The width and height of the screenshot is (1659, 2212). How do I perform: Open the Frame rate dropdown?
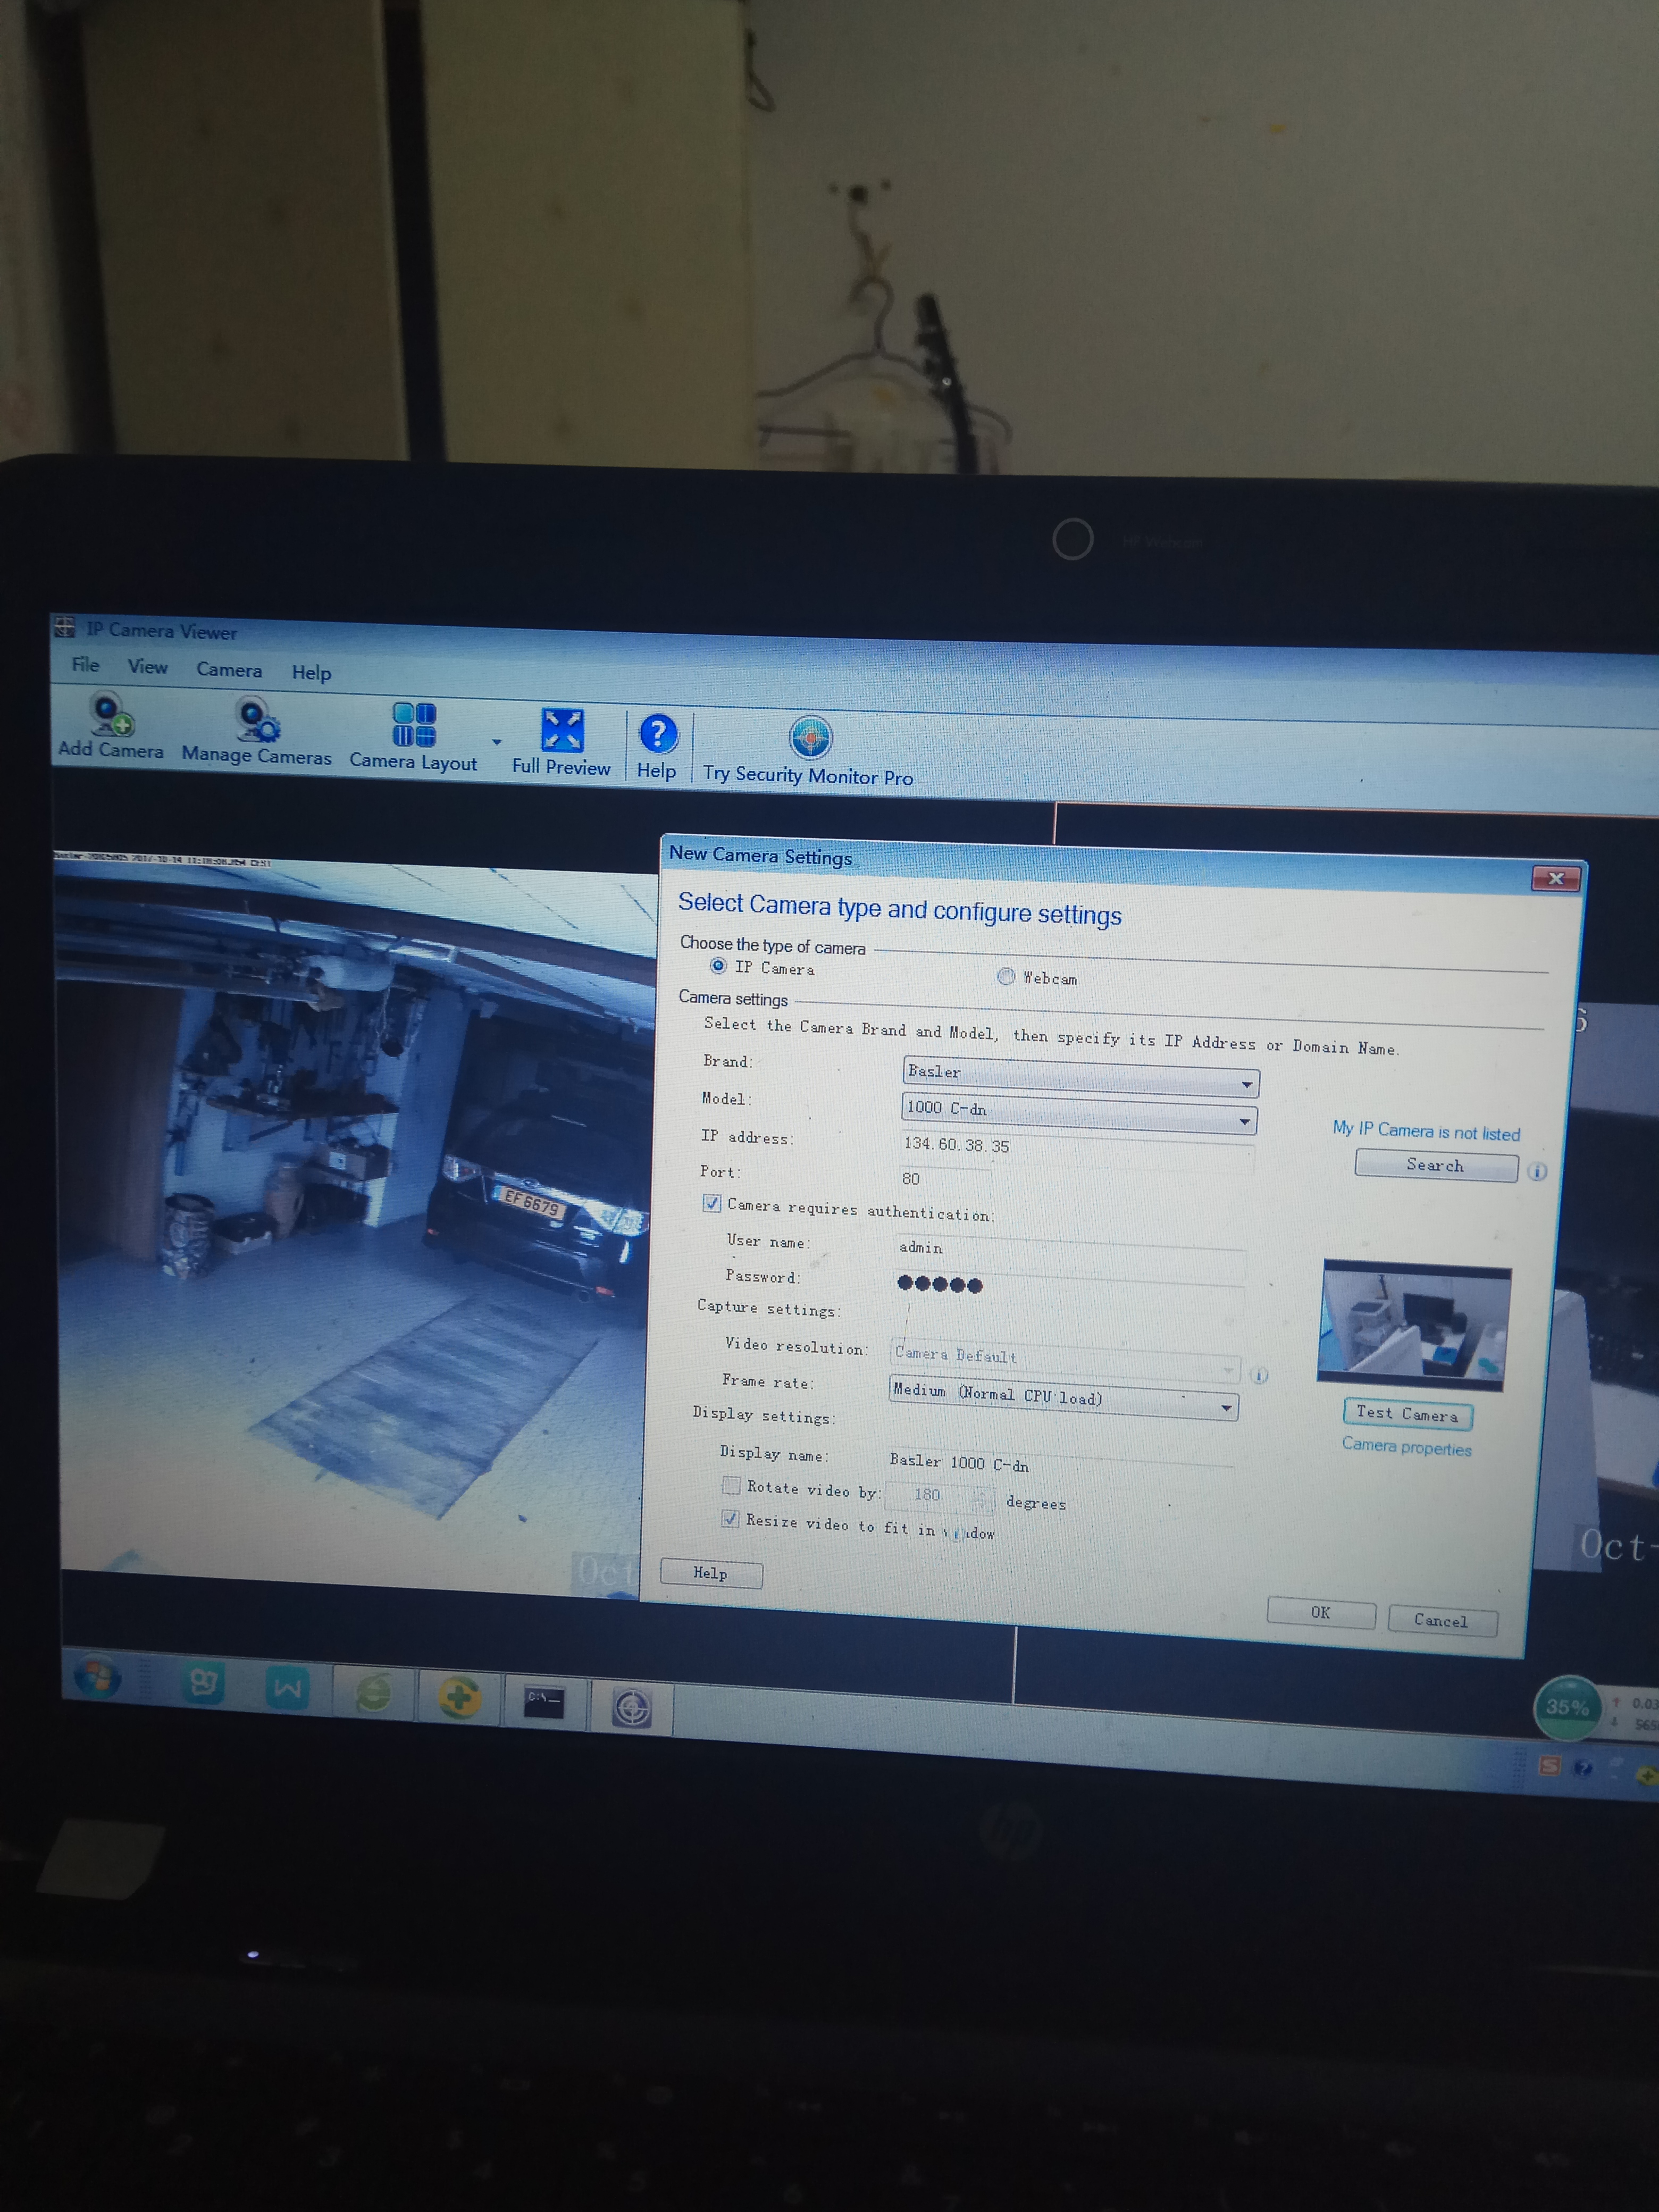[x=1064, y=1398]
